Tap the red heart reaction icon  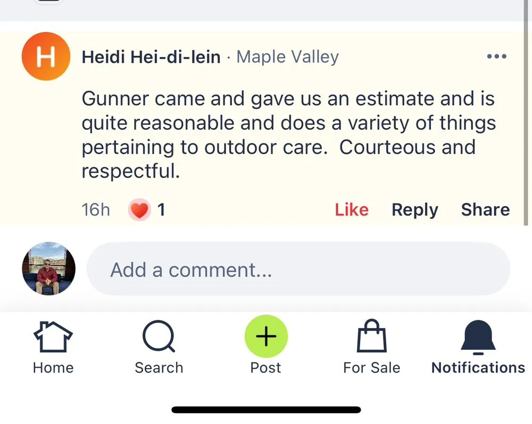[x=139, y=210]
